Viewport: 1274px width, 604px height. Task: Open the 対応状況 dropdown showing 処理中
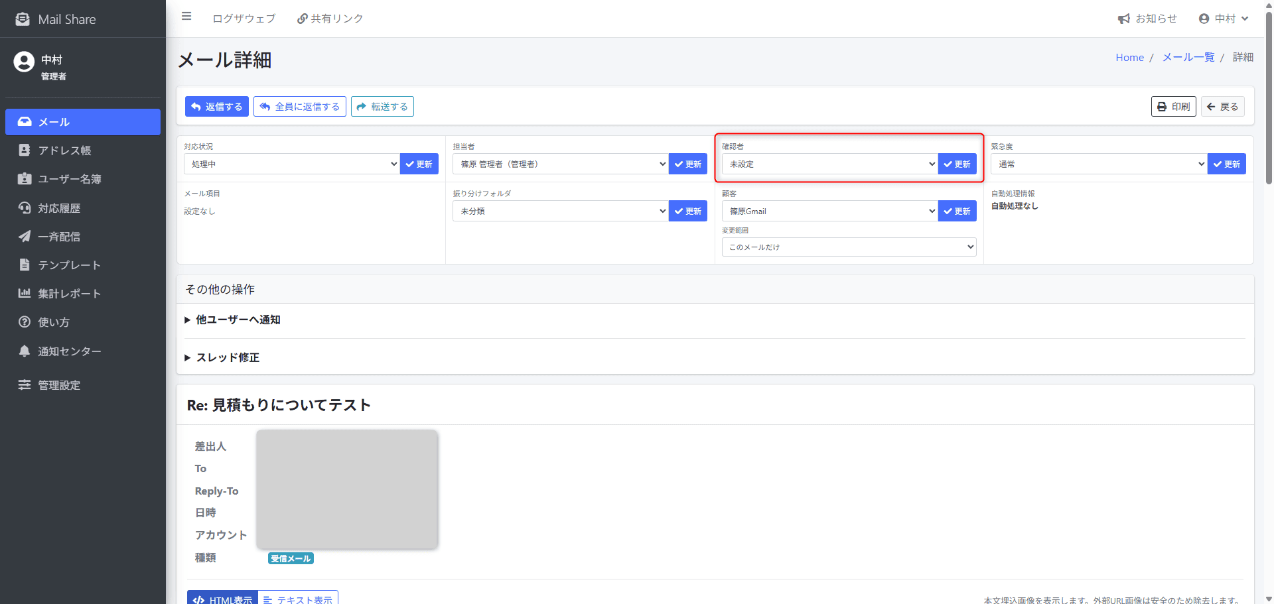pos(292,164)
